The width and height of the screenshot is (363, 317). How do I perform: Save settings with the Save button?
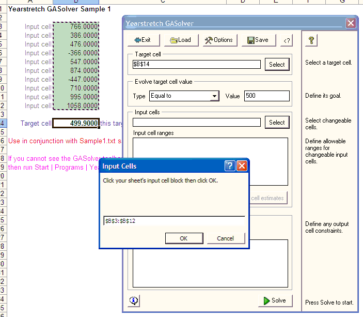(x=259, y=40)
